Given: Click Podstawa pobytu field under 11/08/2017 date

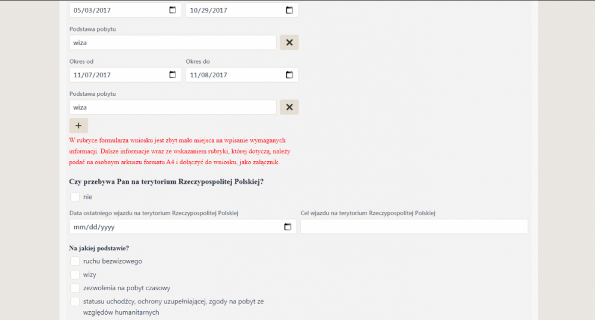Looking at the screenshot, I should pos(173,107).
